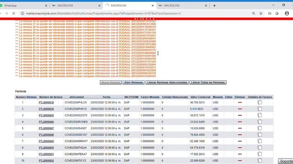293x164 pixels.
Task: Close the active loading MACROLYNK tab
Action: coord(152,5)
